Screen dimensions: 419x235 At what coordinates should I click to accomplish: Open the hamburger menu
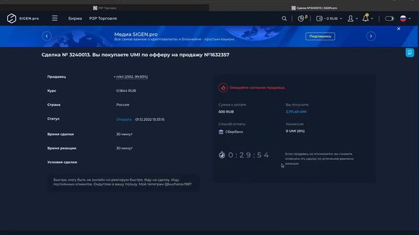pyautogui.click(x=55, y=18)
